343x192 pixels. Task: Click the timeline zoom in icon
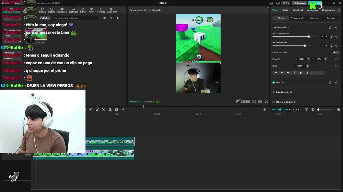click(338, 110)
